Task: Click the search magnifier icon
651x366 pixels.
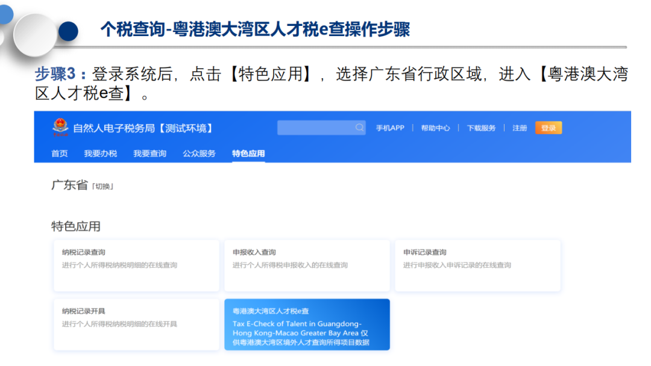Action: click(x=359, y=128)
